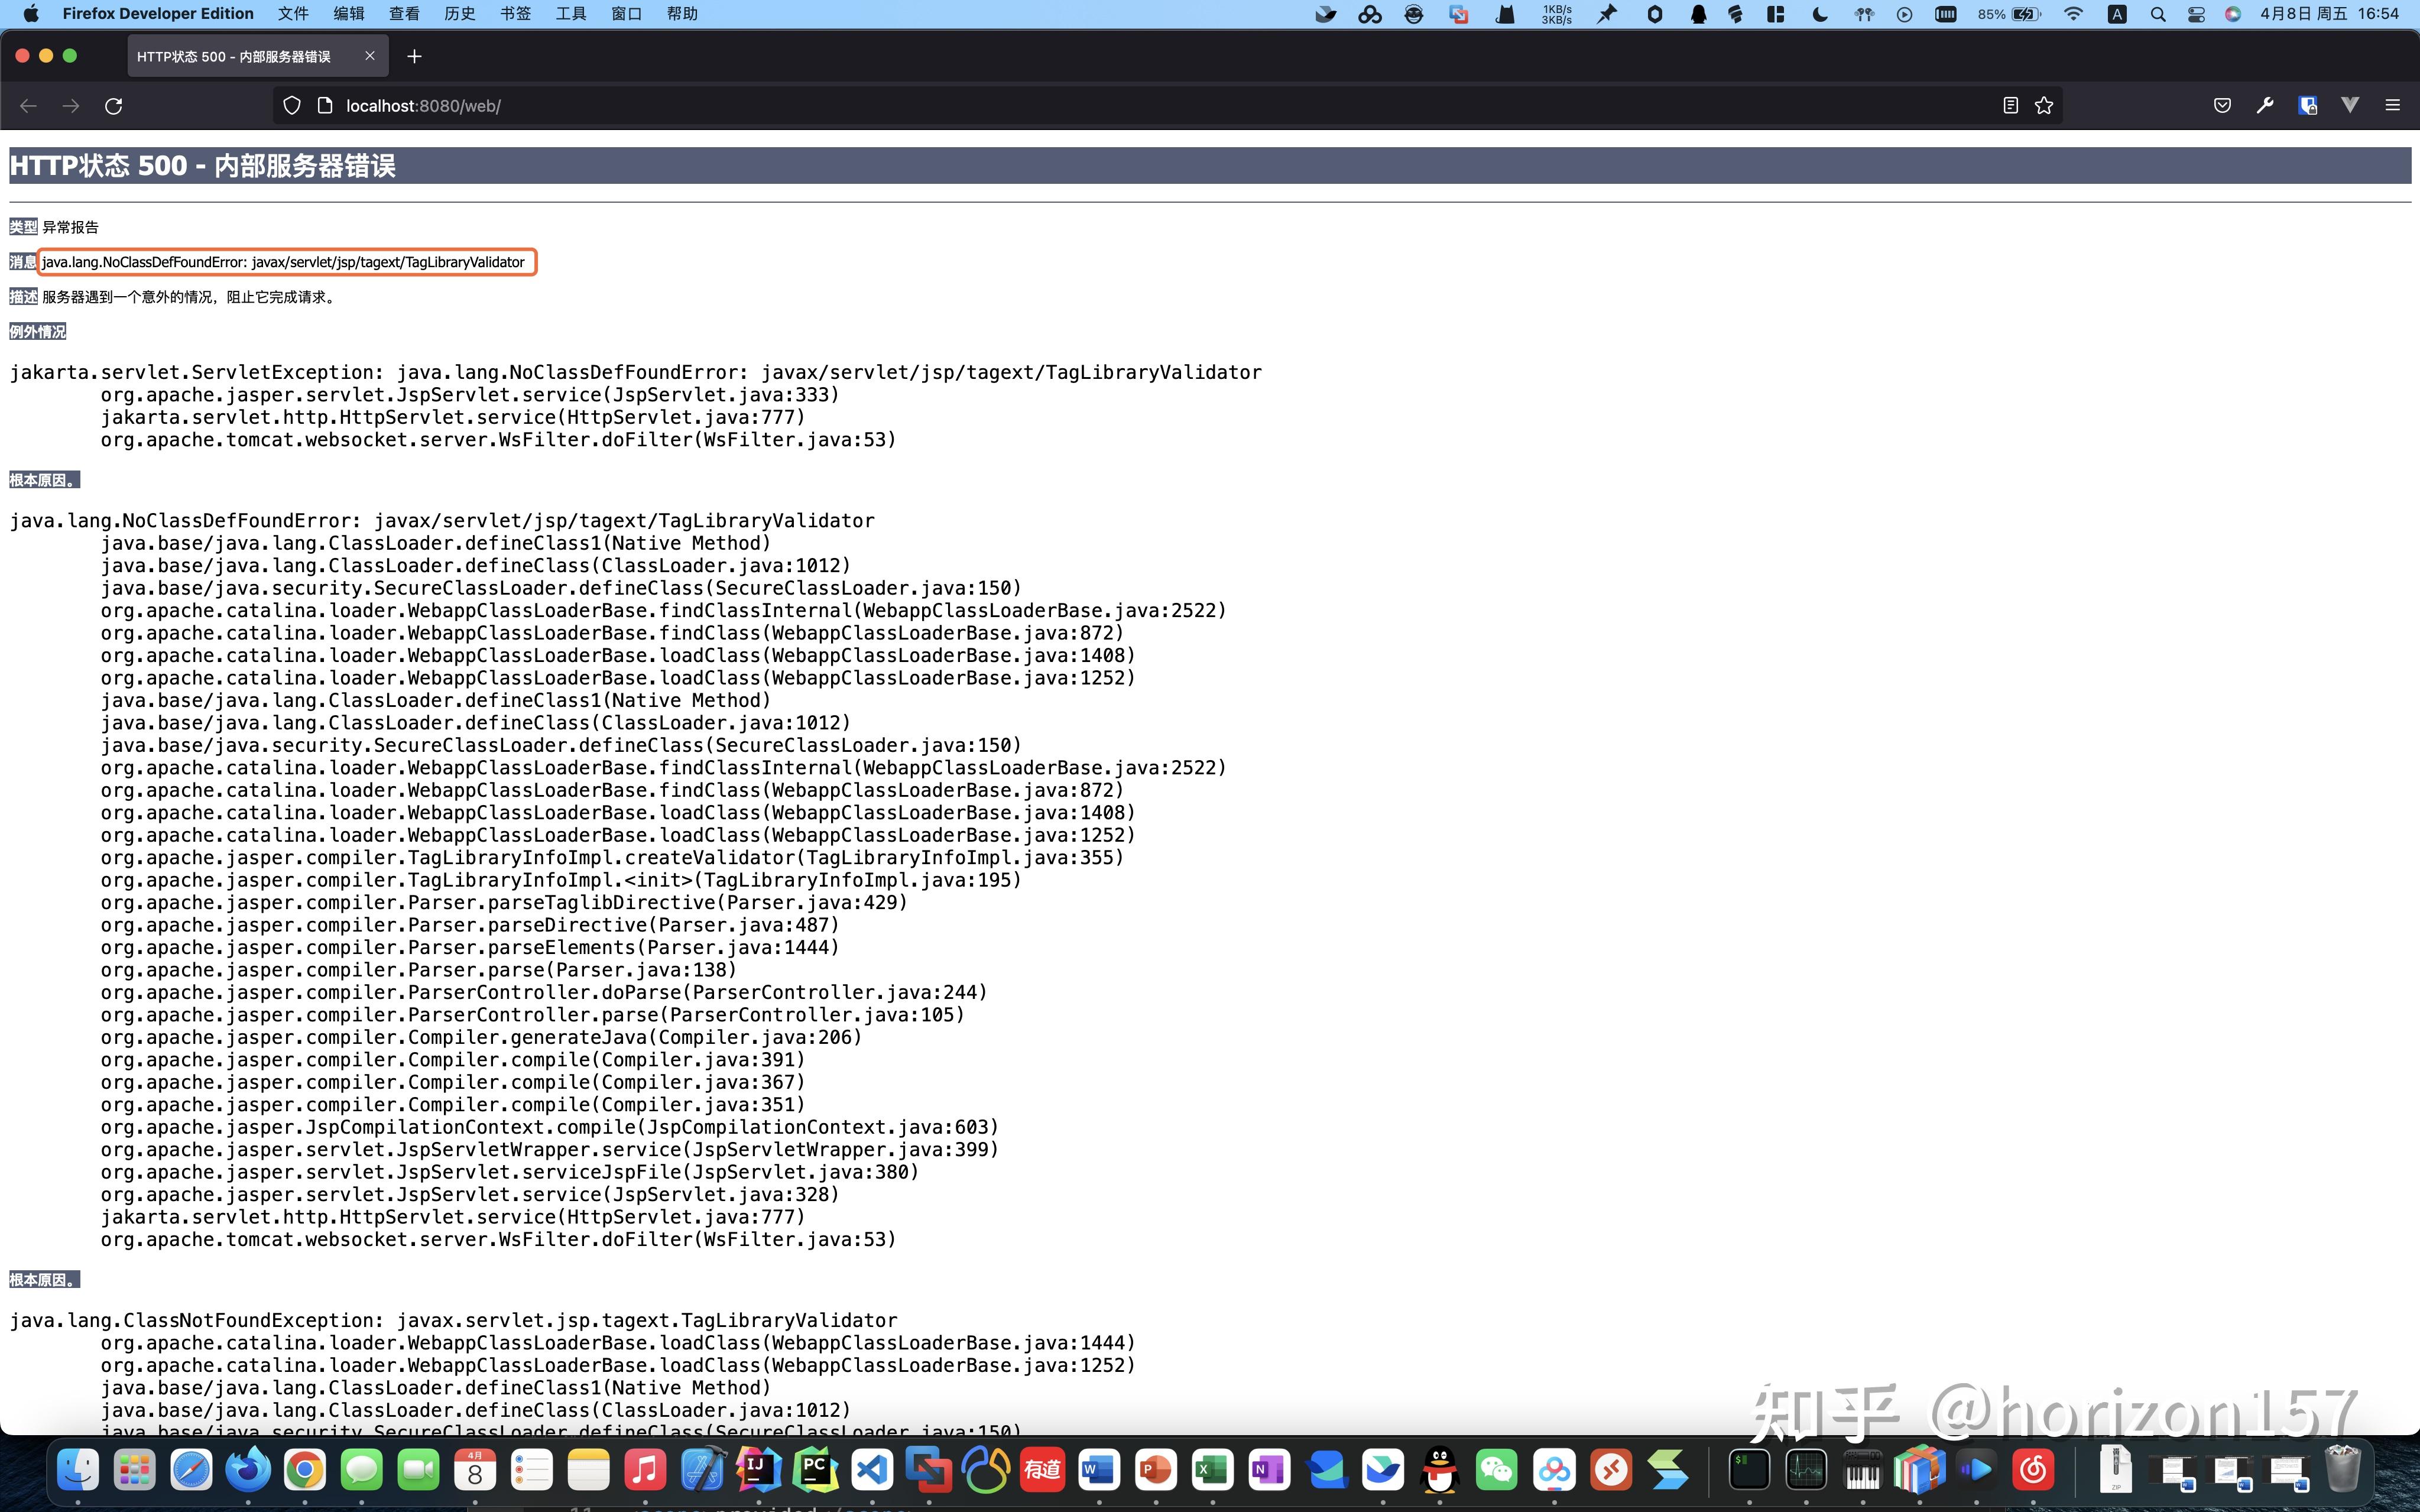Open a new tab with the plus button
This screenshot has height=1512, width=2420.
[414, 57]
